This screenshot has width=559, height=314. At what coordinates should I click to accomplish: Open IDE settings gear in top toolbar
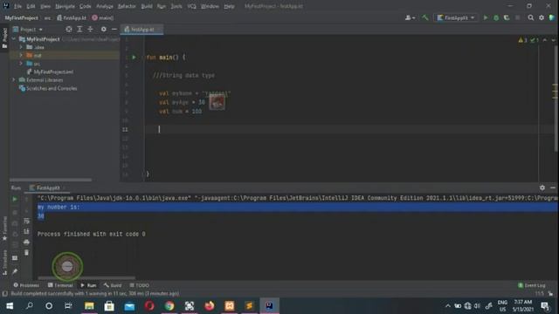pos(542,17)
